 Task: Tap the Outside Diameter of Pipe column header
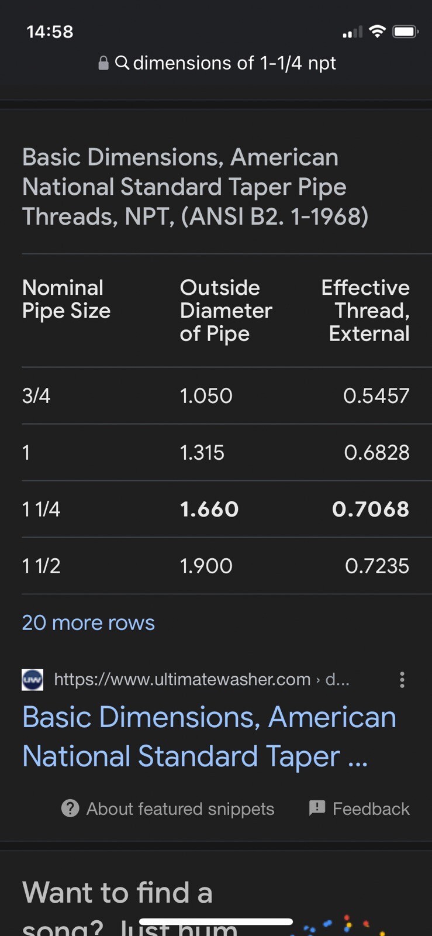(226, 310)
